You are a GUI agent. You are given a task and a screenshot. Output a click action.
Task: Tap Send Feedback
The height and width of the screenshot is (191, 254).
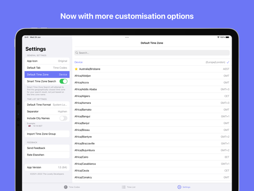point(47,148)
